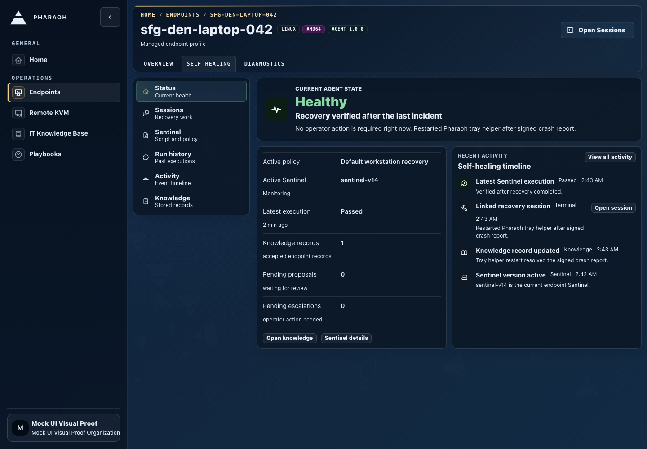Open Sentinel Script and policy item
This screenshot has height=449, width=647.
point(191,136)
